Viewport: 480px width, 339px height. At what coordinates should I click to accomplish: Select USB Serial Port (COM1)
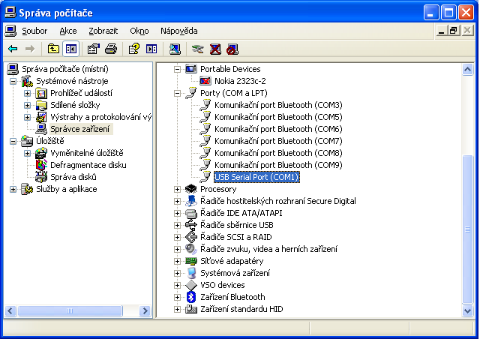pyautogui.click(x=256, y=177)
